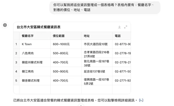Click the 延吉街137巷5號 address
The image size is (174, 106).
(x=97, y=71)
